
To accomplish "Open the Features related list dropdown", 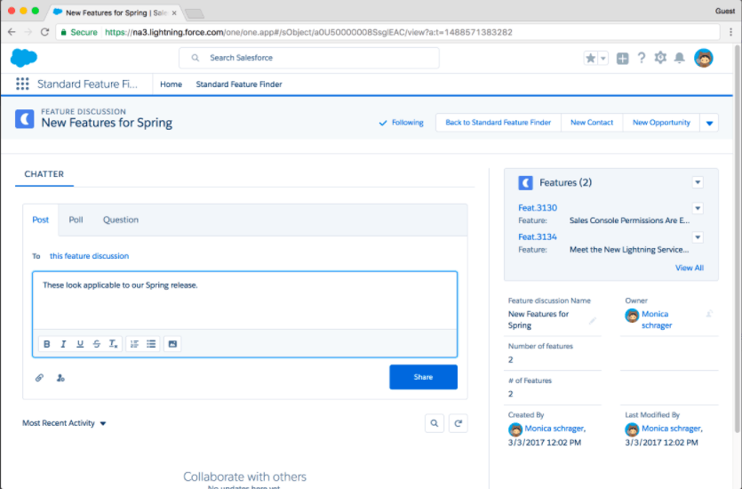I will [x=698, y=182].
